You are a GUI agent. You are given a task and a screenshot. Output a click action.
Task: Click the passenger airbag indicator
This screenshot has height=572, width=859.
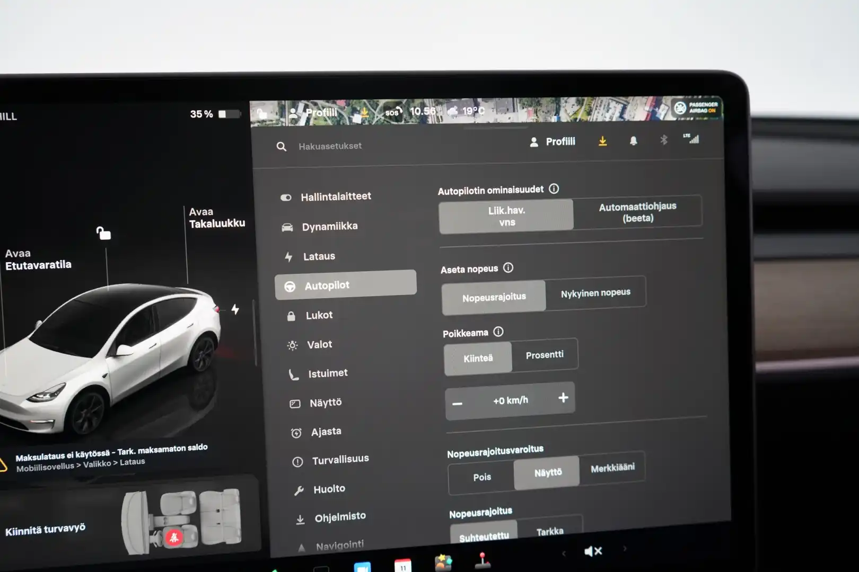pyautogui.click(x=696, y=108)
